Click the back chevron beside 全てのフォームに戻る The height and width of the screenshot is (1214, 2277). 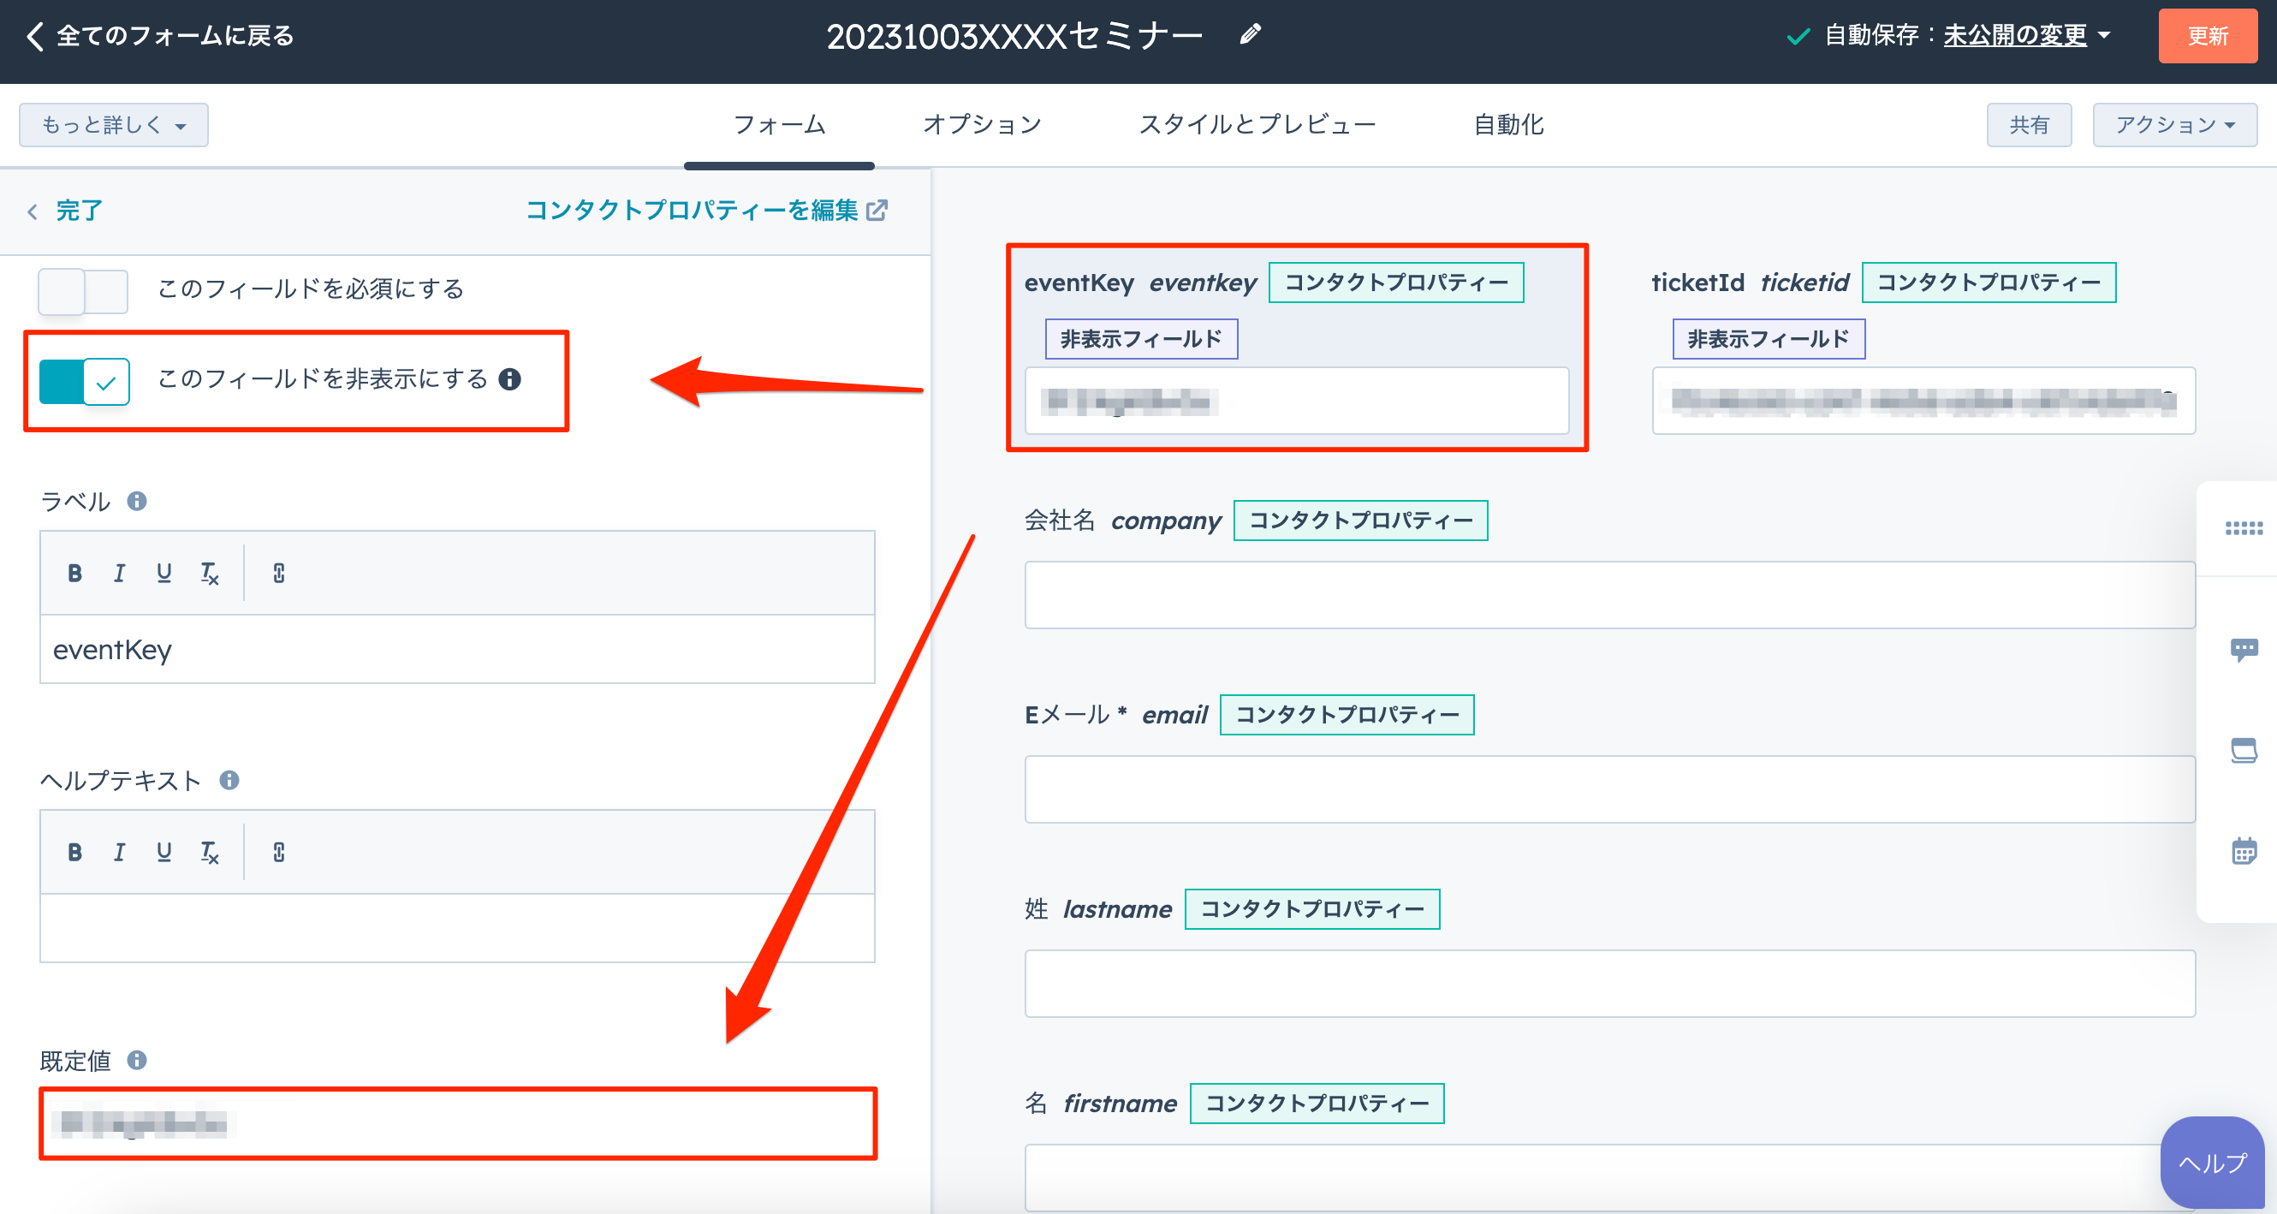point(35,36)
